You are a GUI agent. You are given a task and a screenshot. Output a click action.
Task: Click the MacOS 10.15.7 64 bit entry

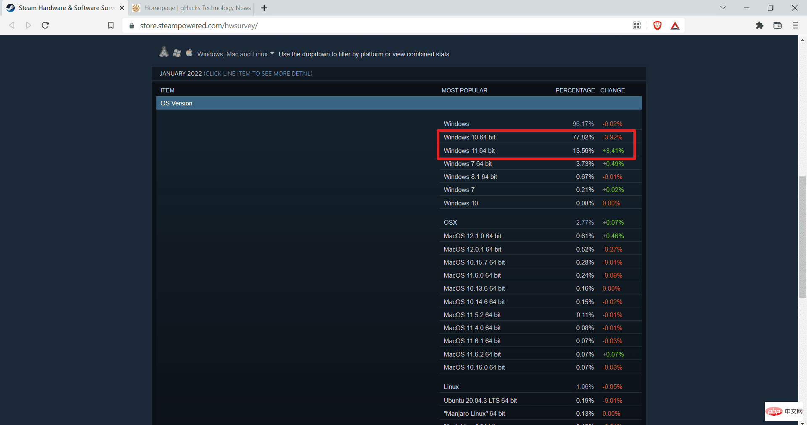474,262
